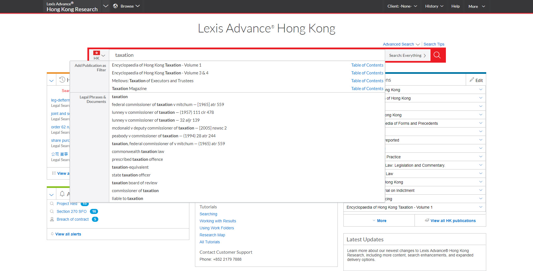Open Table of Contents for Encyclopaedia Volume 1
533x271 pixels.
coord(367,65)
